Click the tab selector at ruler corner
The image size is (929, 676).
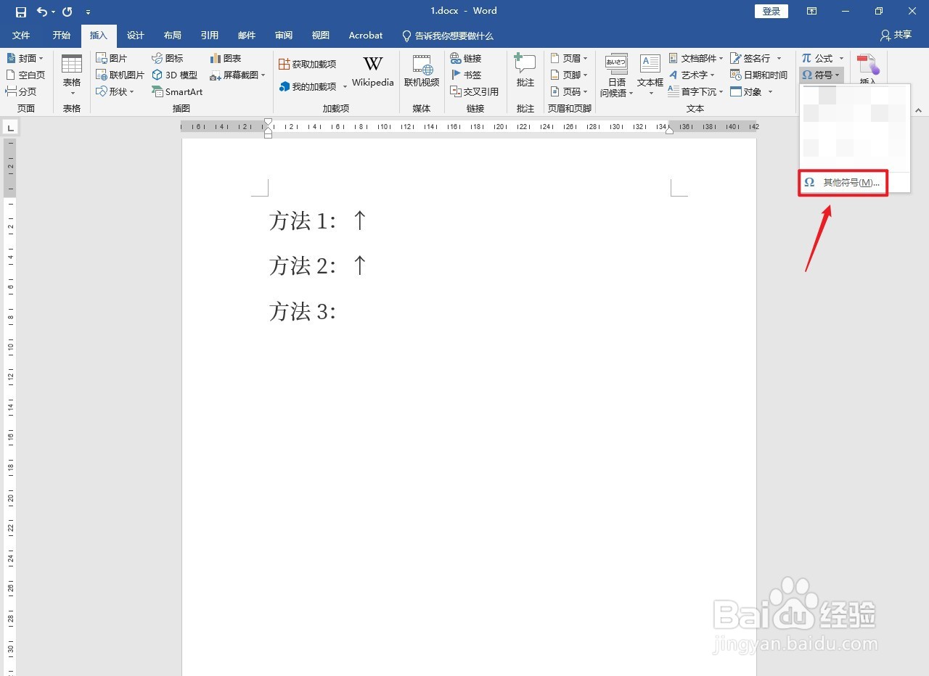(10, 128)
